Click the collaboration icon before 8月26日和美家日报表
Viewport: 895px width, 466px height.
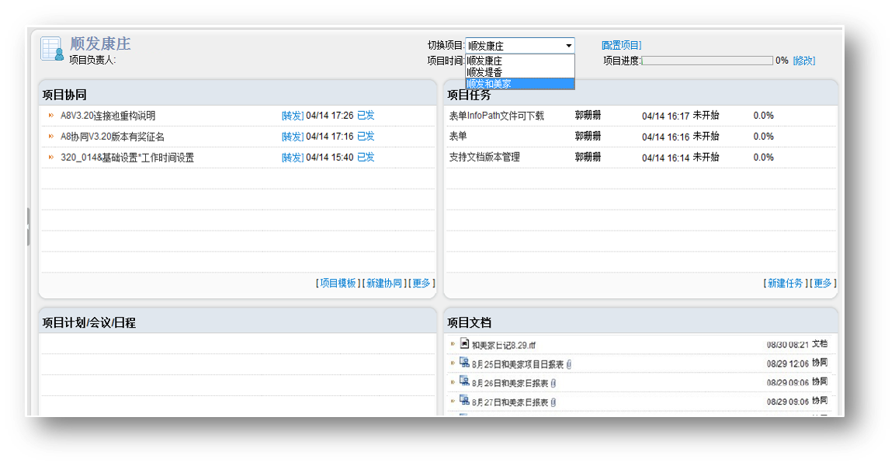coord(463,382)
